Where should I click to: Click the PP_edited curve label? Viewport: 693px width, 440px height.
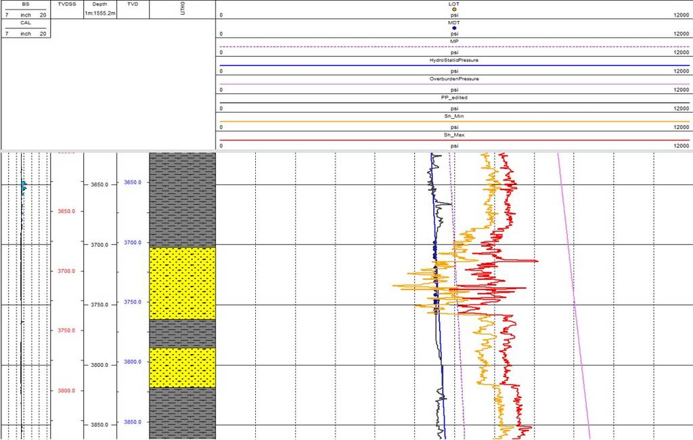pos(454,97)
